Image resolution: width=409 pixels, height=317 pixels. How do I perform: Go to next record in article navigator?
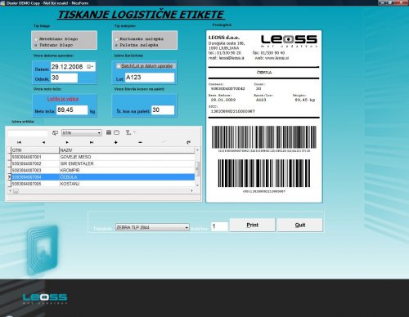coord(67,142)
